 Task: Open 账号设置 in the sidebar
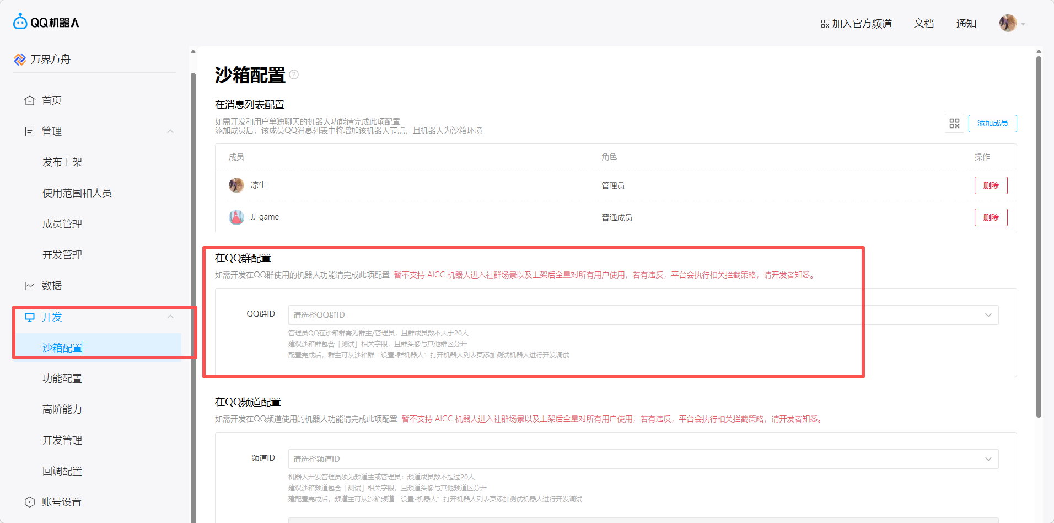click(61, 502)
